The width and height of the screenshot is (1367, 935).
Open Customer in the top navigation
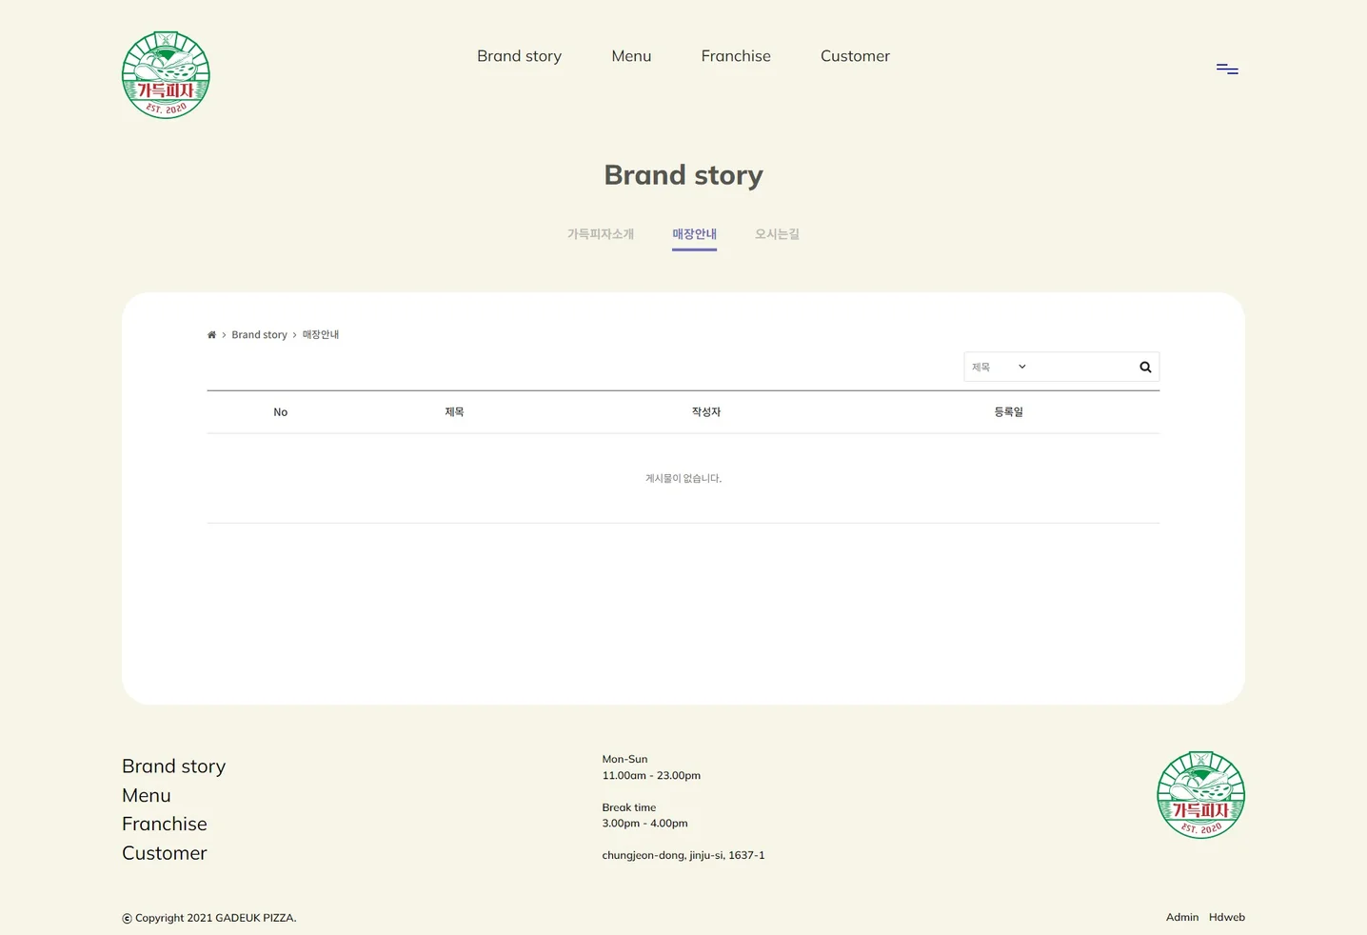click(855, 56)
